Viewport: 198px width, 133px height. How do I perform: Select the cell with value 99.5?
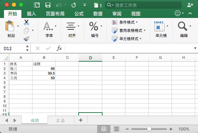click(x=44, y=73)
